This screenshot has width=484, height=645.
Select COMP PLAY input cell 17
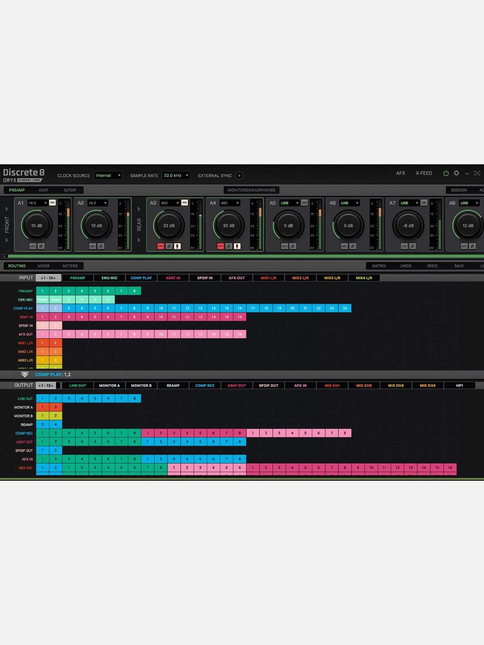(253, 308)
